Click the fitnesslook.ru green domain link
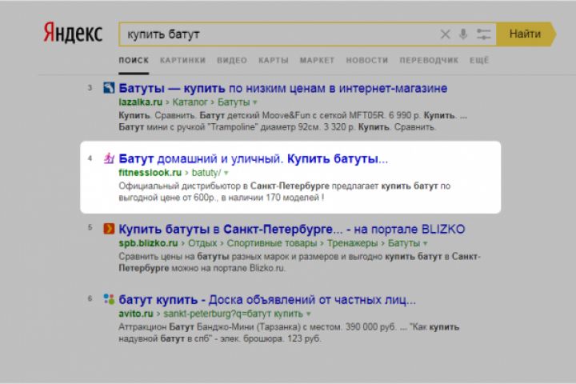Viewport: 576px width, 384px height. [x=150, y=172]
